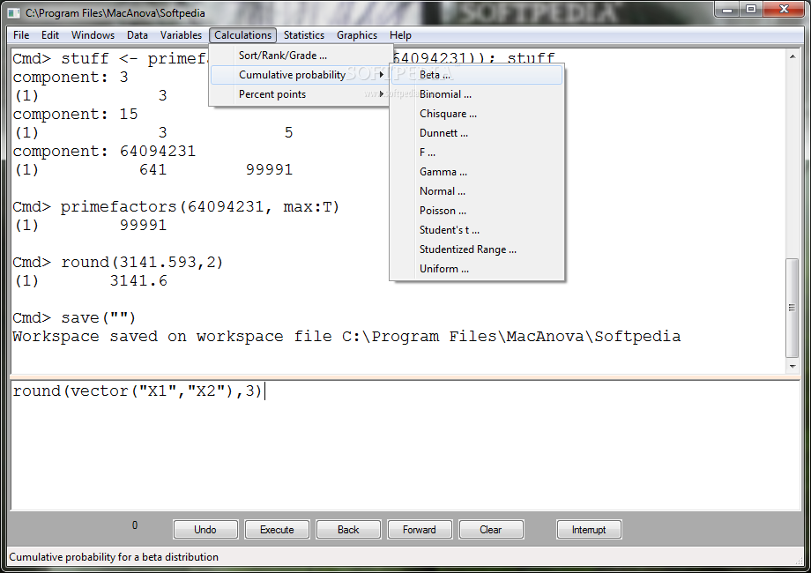811x573 pixels.
Task: Select Normal distribution entry
Action: [477, 191]
